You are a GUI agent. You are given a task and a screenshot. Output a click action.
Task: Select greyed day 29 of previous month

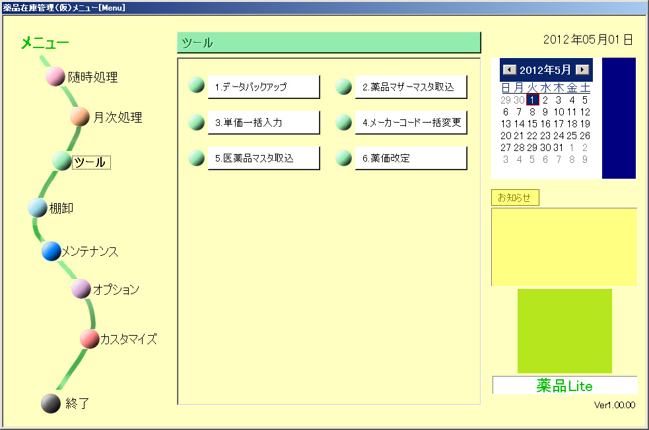(505, 100)
